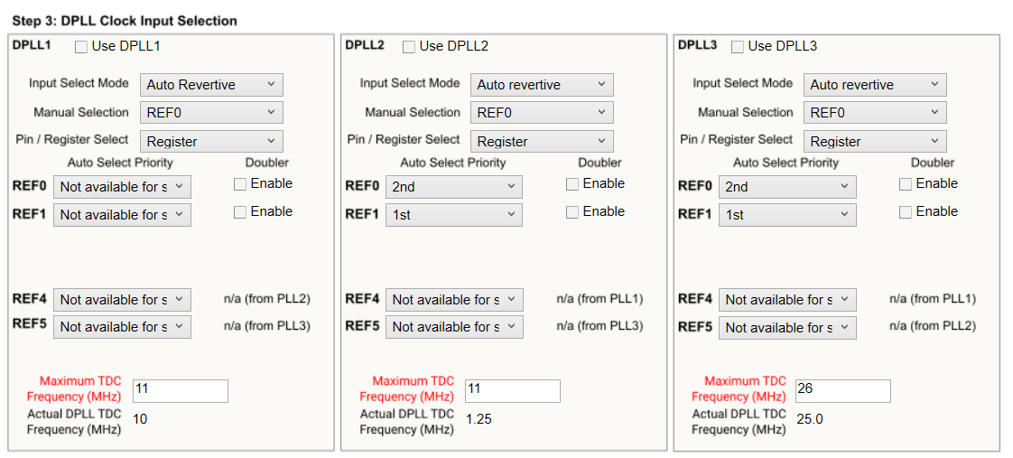Expand DPLL1 REF1 priority dropdown
Image resolution: width=1013 pixels, height=458 pixels.
point(122,215)
